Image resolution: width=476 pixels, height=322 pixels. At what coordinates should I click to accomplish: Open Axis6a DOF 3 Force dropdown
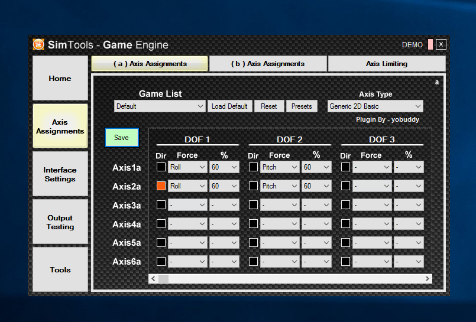pos(372,261)
